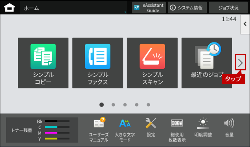This screenshot has height=147, width=250.
Task: Tap the black (Bk) toner level bar
Action: 57,121
